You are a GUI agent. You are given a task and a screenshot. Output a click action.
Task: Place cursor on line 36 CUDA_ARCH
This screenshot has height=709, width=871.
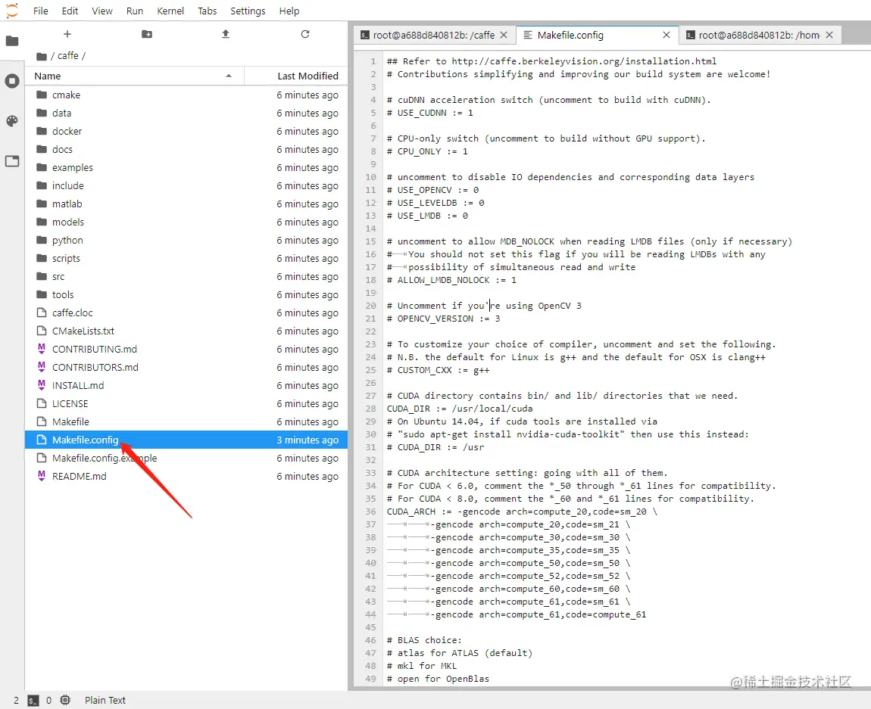tap(522, 512)
